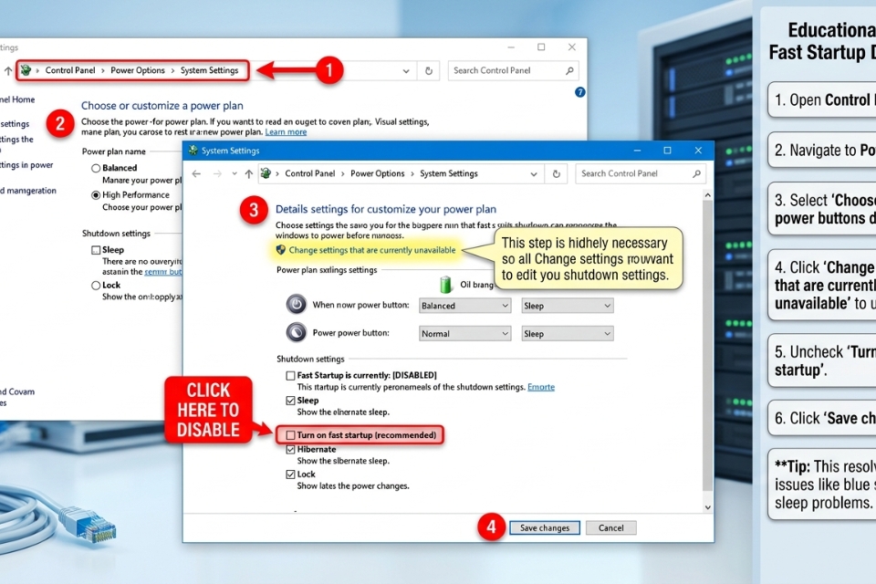Click 'tings in power' sidebar item

[26, 165]
